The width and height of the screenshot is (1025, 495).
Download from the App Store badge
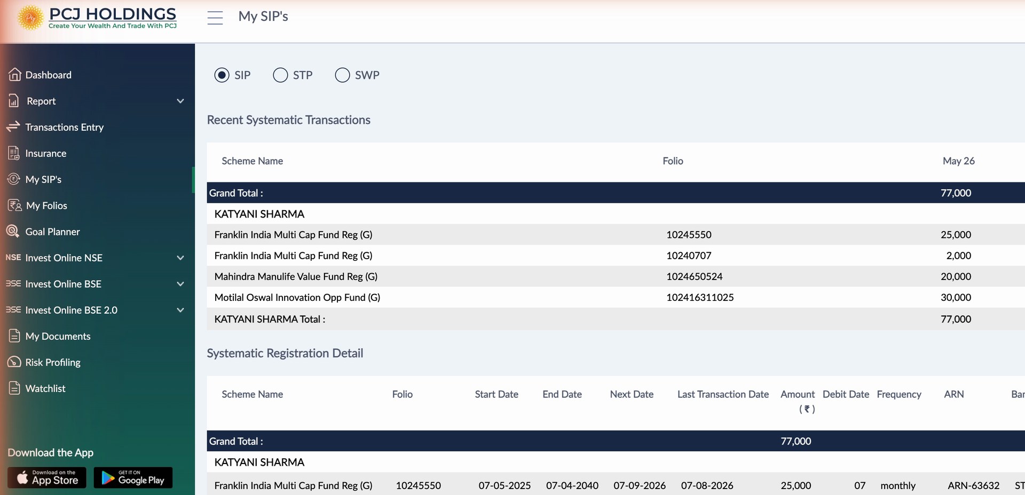(x=47, y=477)
